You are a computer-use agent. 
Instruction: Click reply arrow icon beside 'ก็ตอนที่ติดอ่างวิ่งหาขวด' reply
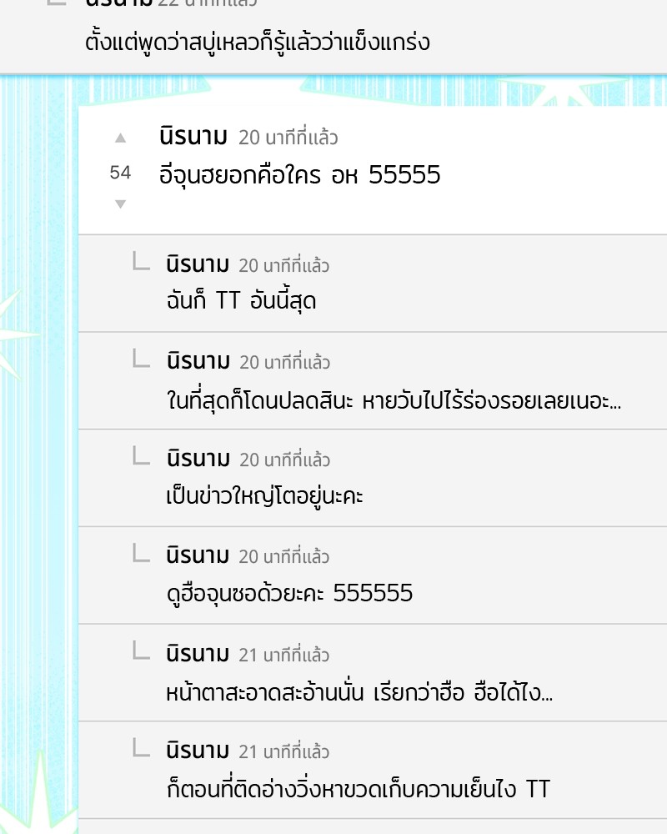141,747
